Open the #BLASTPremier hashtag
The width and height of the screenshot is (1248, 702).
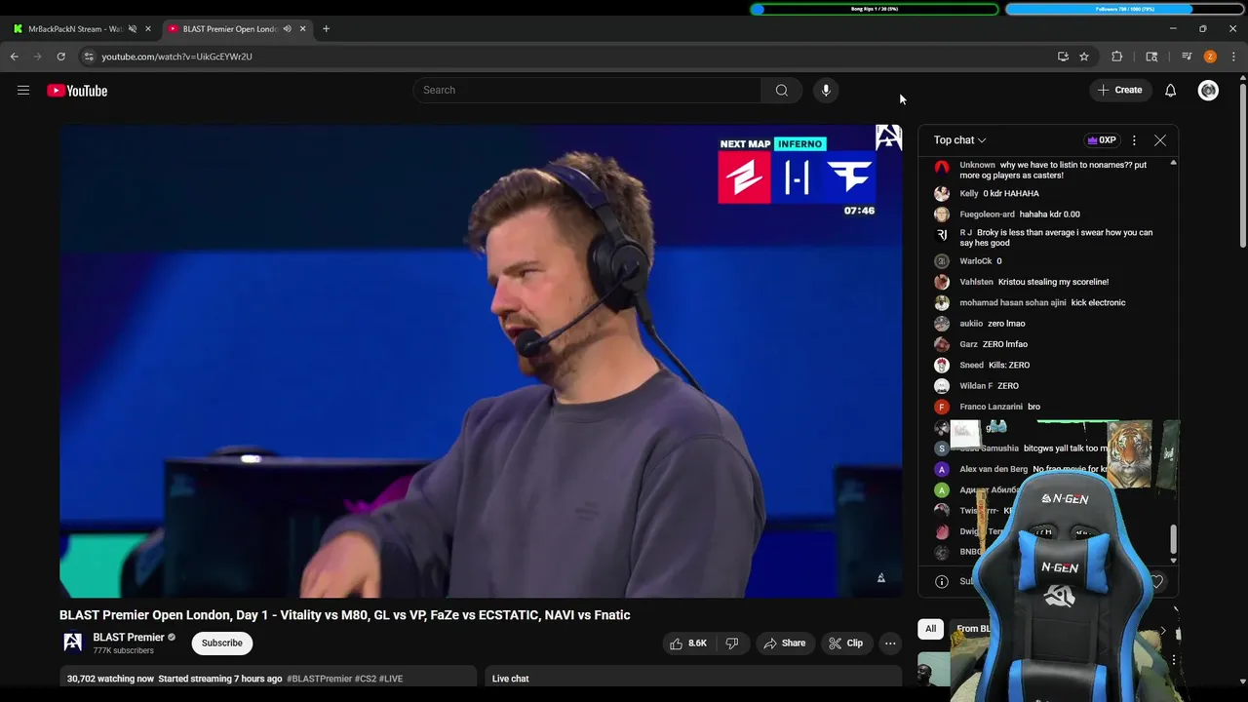click(319, 679)
